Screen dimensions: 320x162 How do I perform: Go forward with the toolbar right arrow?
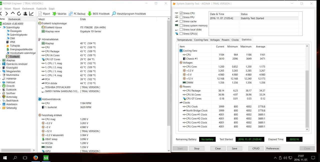(6, 13)
